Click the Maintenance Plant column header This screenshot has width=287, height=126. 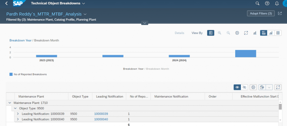[41, 96]
